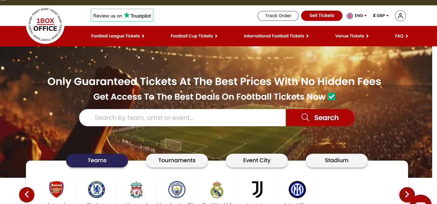
Task: Focus the team, artist or event search field
Action: [182, 118]
